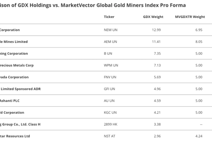The image size is (212, 141).
Task: Select the table title mentioning MarketVector Index
Action: pos(93,5)
